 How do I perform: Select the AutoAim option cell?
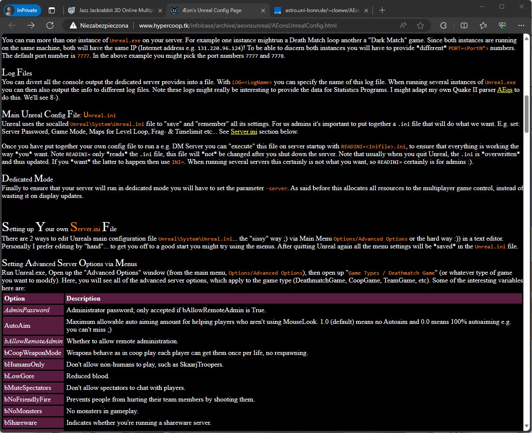34,326
